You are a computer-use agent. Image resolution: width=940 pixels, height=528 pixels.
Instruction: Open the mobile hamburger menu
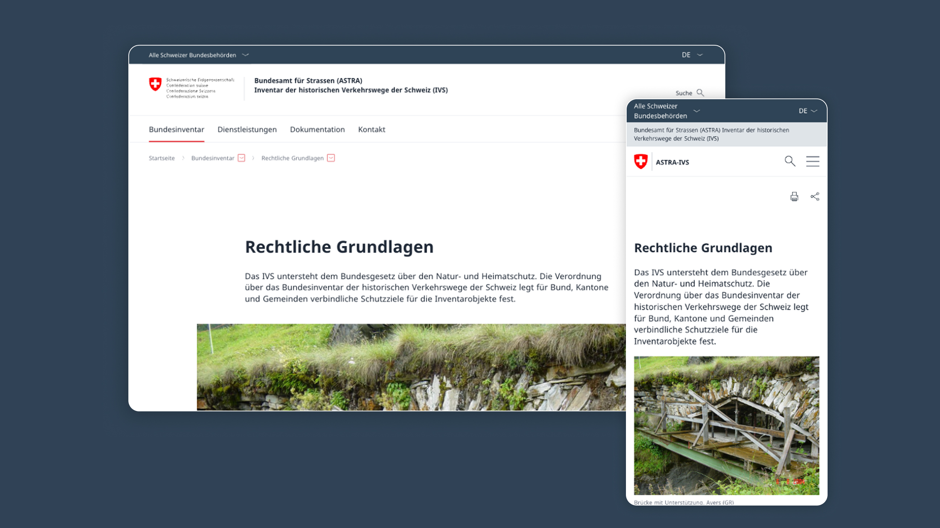pyautogui.click(x=813, y=161)
